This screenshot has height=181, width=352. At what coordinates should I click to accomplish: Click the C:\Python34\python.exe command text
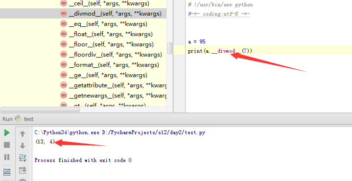[x=67, y=132]
